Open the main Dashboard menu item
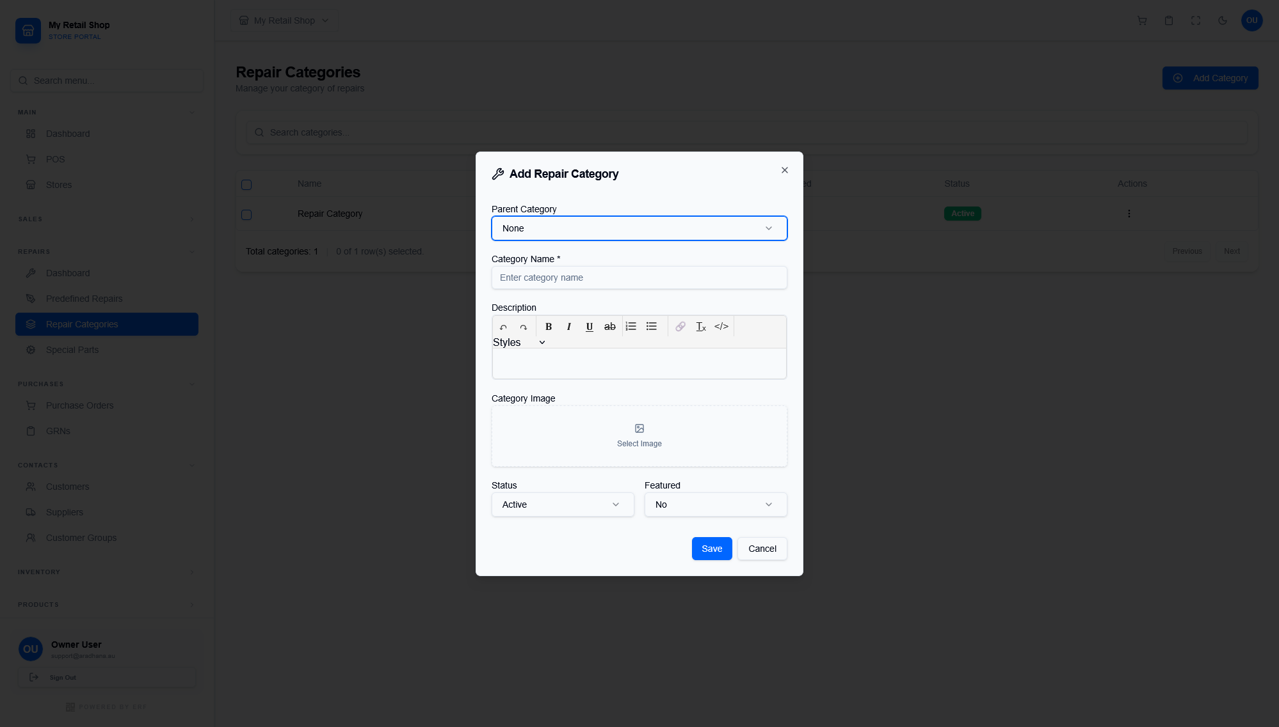Screen dimensions: 1279x727 [x=107, y=134]
